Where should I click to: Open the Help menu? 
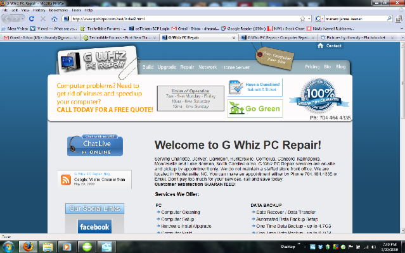point(89,10)
